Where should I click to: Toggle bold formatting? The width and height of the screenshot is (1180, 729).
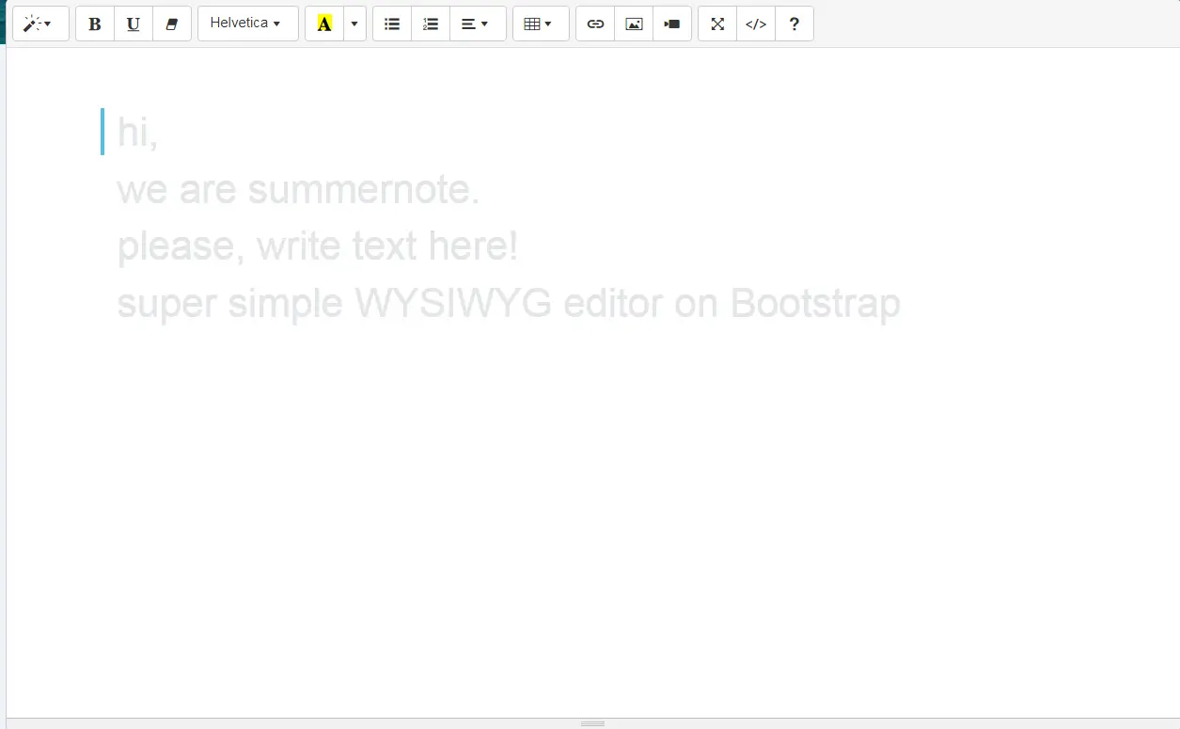(x=95, y=24)
